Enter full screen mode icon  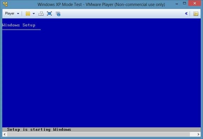pyautogui.click(x=49, y=14)
